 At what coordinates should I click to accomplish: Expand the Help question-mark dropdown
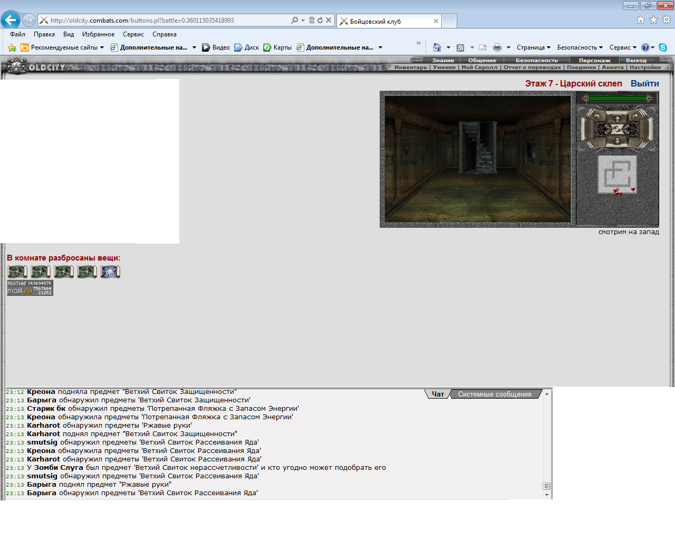[x=652, y=47]
